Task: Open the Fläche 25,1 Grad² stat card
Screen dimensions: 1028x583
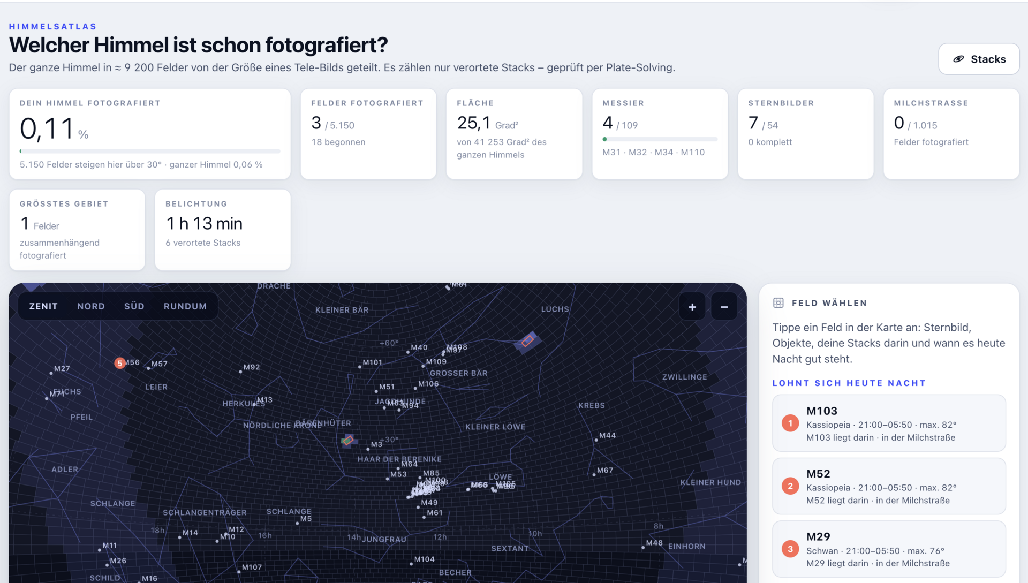Action: pyautogui.click(x=514, y=134)
